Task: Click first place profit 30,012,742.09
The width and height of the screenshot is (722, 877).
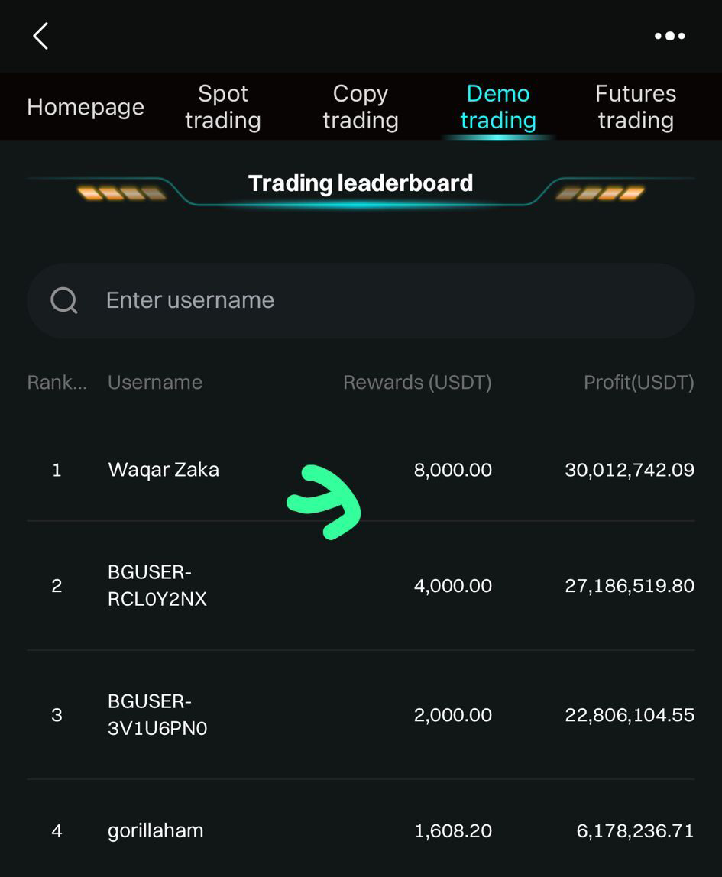Action: tap(630, 470)
